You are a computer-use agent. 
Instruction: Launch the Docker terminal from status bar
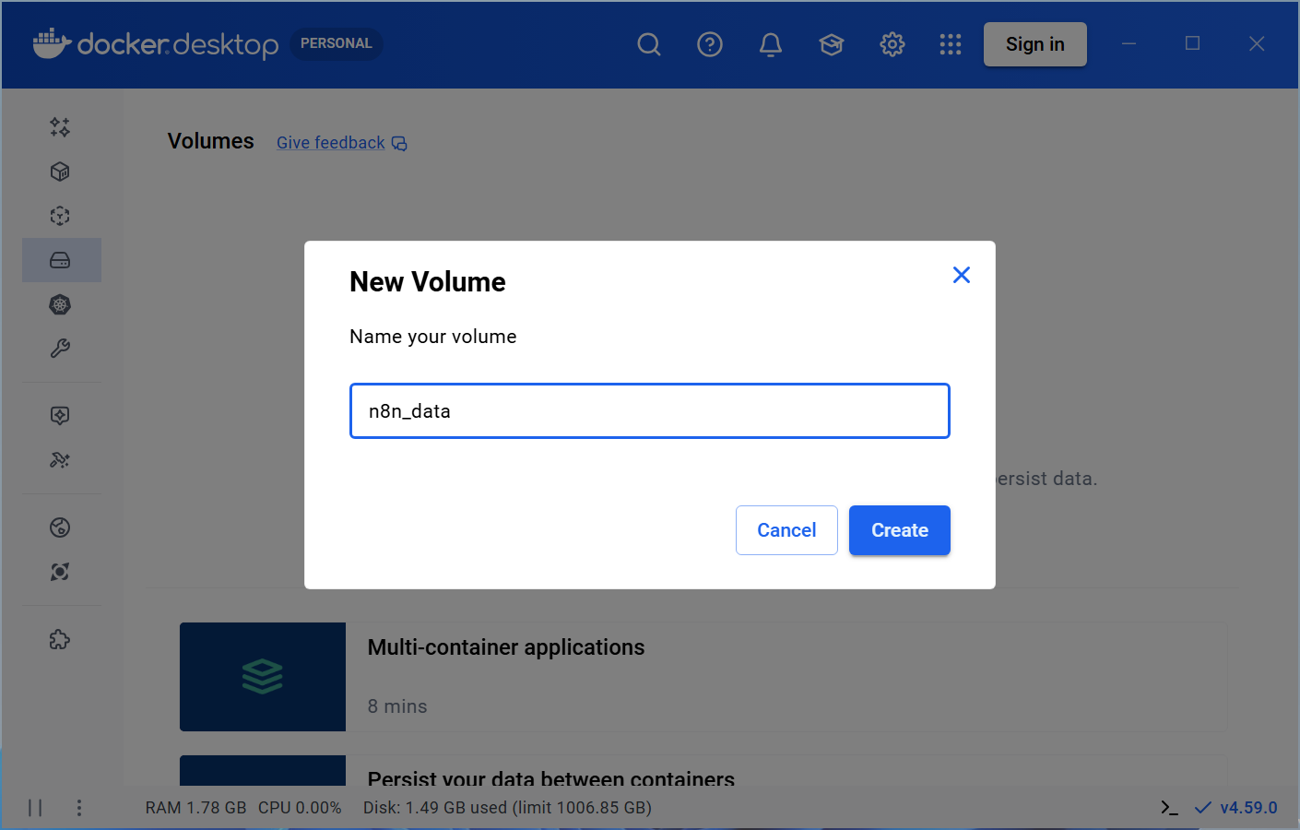tap(1169, 807)
